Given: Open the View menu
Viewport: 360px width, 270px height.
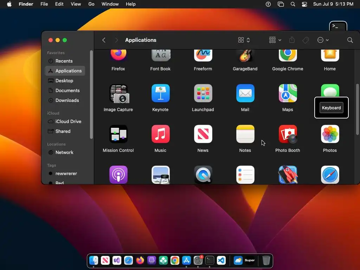Looking at the screenshot, I should point(76,4).
